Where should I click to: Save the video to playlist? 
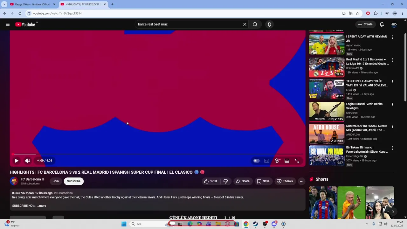point(263,181)
